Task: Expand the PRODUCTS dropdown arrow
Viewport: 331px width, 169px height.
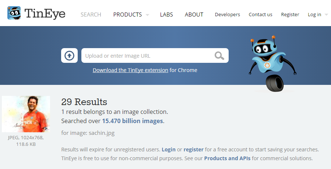Action: coord(147,15)
